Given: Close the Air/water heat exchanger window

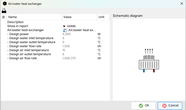Looking at the screenshot, I should click(181, 4).
